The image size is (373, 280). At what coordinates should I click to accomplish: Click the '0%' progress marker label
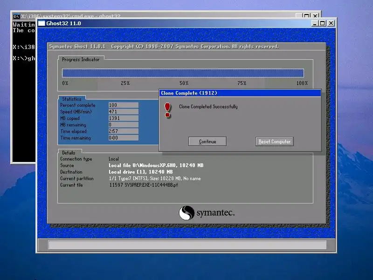(x=65, y=83)
